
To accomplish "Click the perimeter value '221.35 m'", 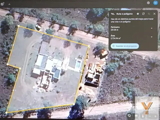I will [x=114, y=30].
